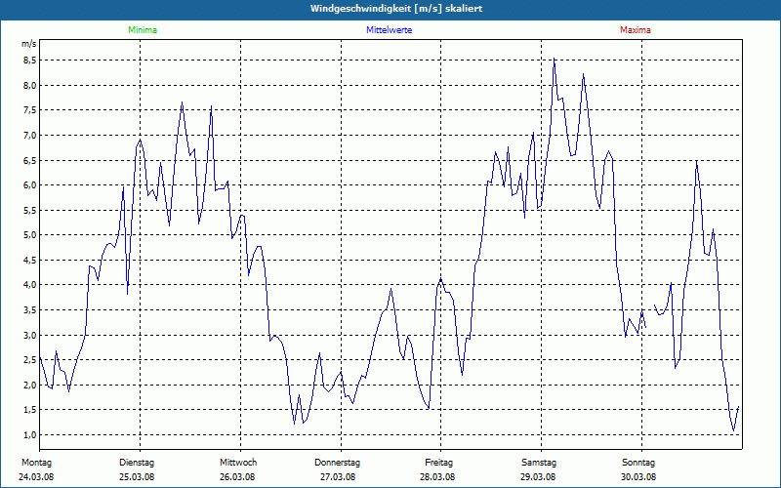Click the 5,5 y-axis value
The width and height of the screenshot is (781, 488).
30,210
